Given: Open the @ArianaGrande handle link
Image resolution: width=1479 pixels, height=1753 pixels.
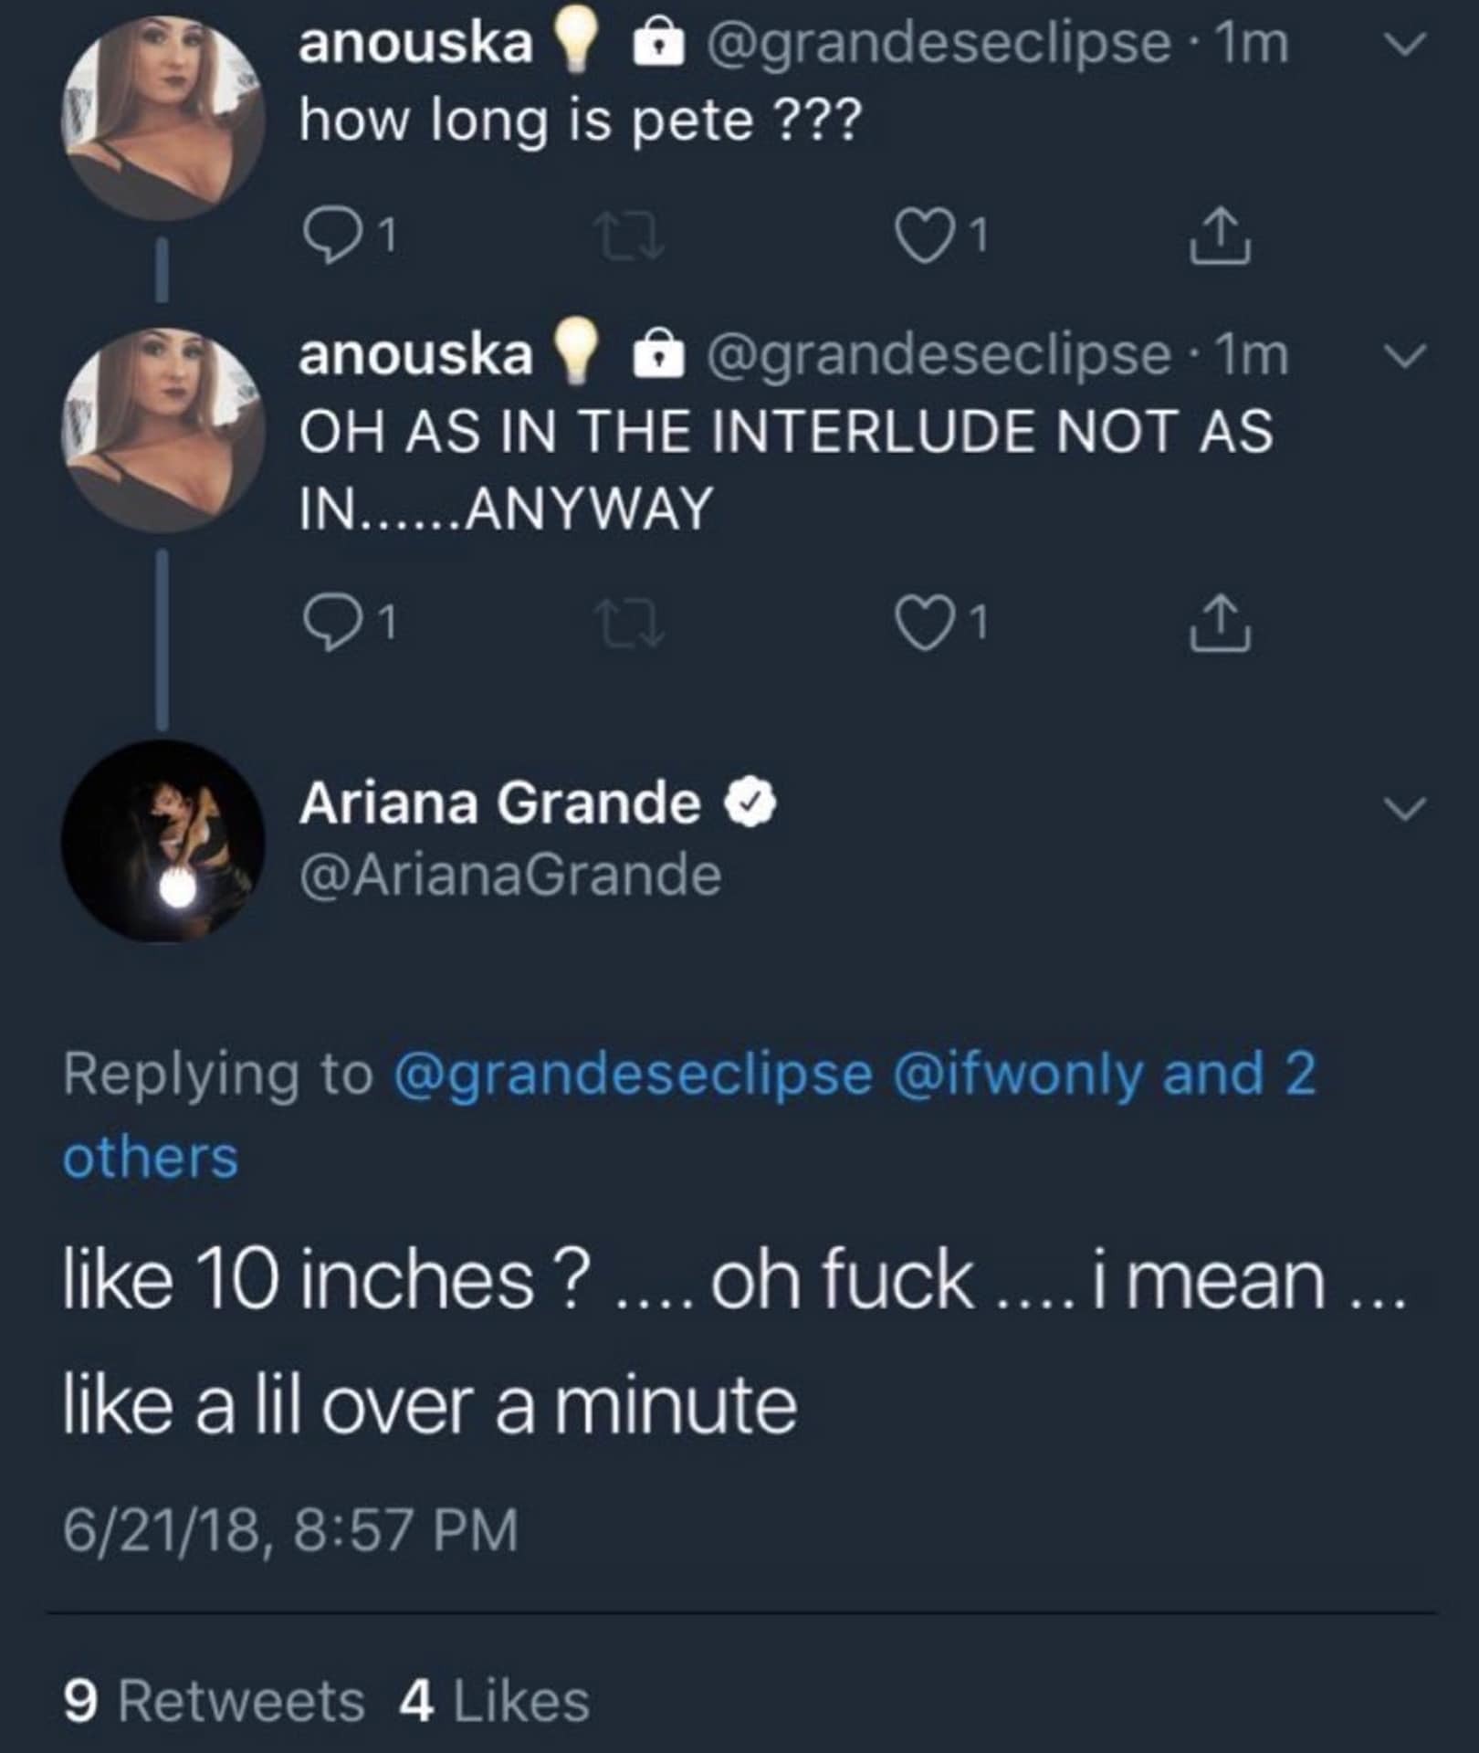Looking at the screenshot, I should 509,876.
